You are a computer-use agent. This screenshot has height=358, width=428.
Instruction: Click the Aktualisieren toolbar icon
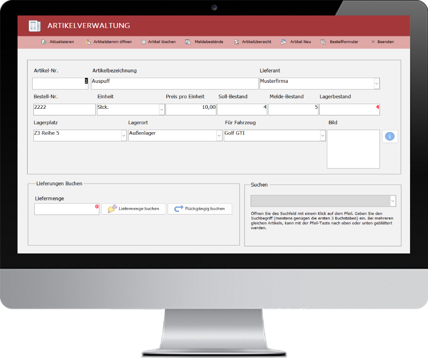tap(44, 42)
